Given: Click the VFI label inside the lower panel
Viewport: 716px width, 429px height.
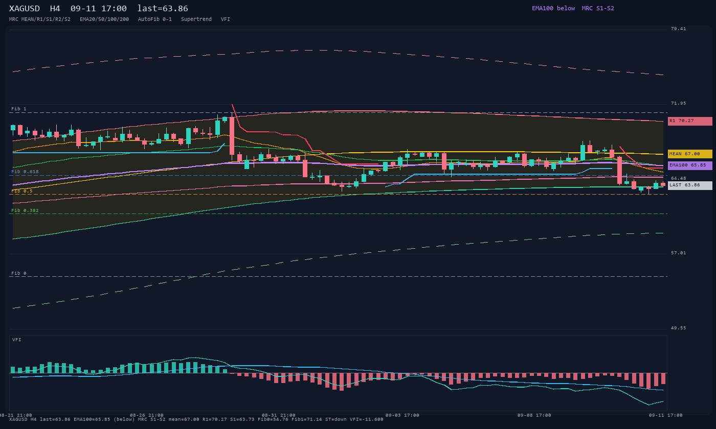Looking at the screenshot, I should [17, 340].
